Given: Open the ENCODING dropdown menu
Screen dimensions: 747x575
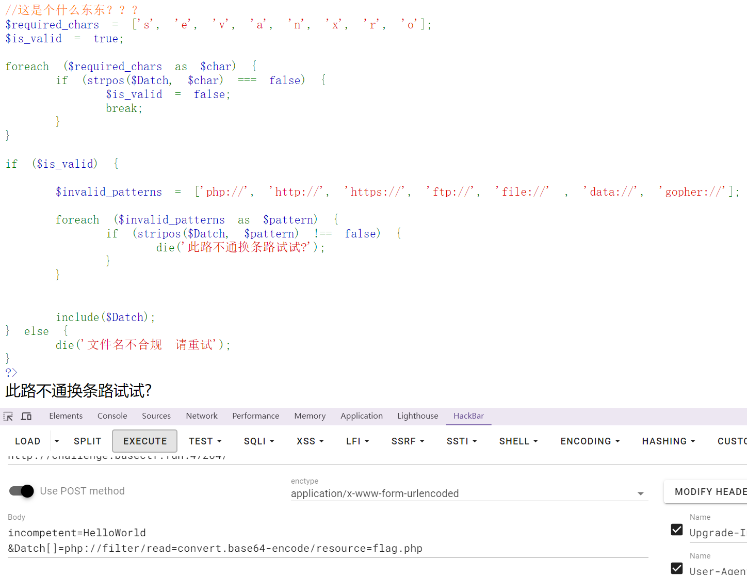Looking at the screenshot, I should click(590, 441).
